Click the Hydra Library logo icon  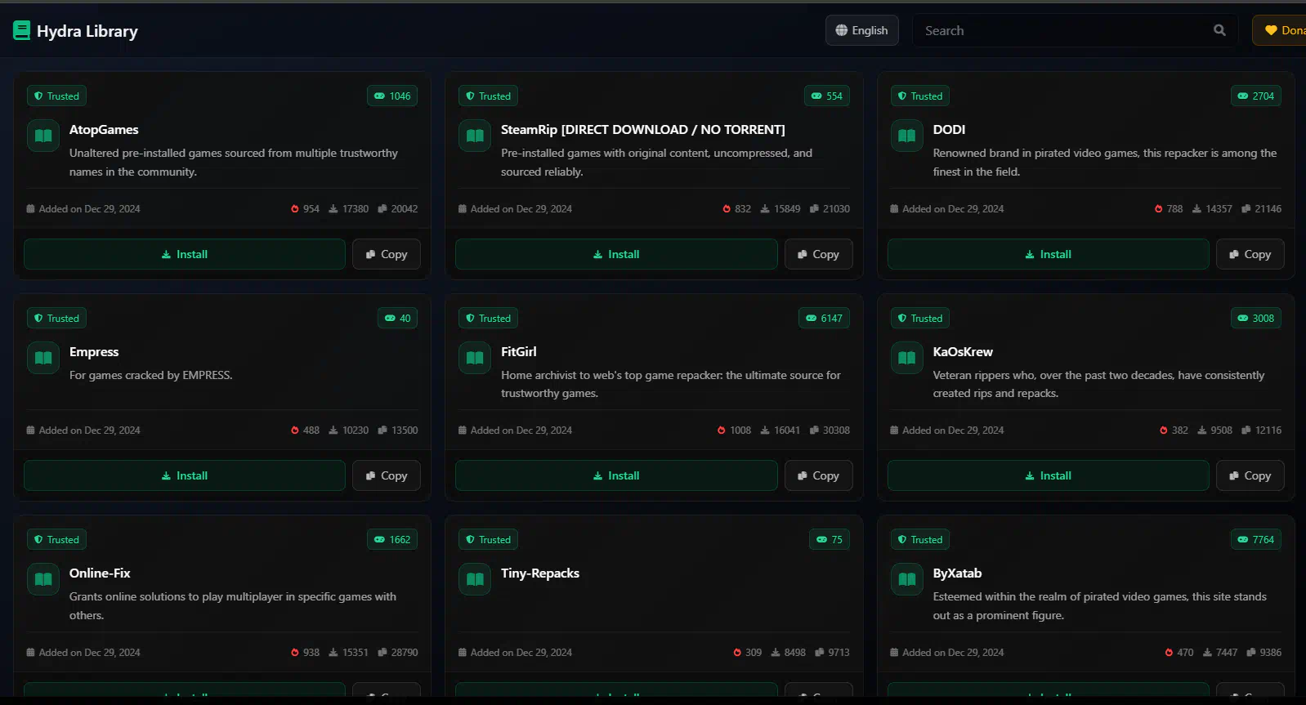(x=21, y=31)
